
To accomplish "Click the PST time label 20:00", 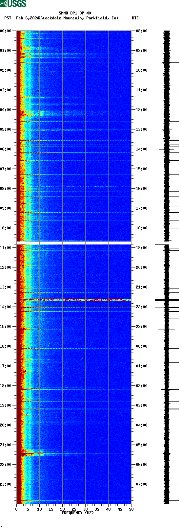I will pyautogui.click(x=6, y=425).
